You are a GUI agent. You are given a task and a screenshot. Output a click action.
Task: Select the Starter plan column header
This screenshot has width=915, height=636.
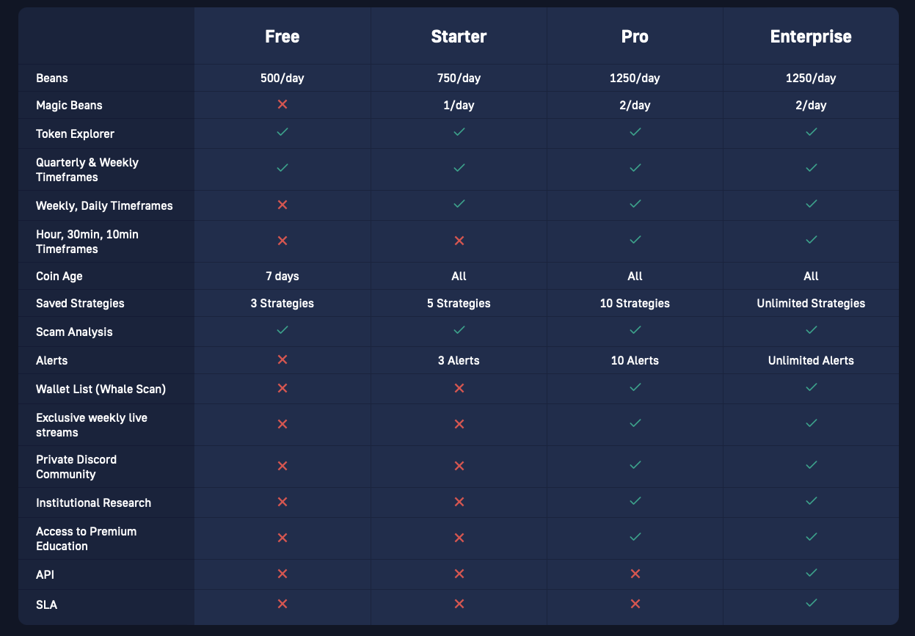459,37
